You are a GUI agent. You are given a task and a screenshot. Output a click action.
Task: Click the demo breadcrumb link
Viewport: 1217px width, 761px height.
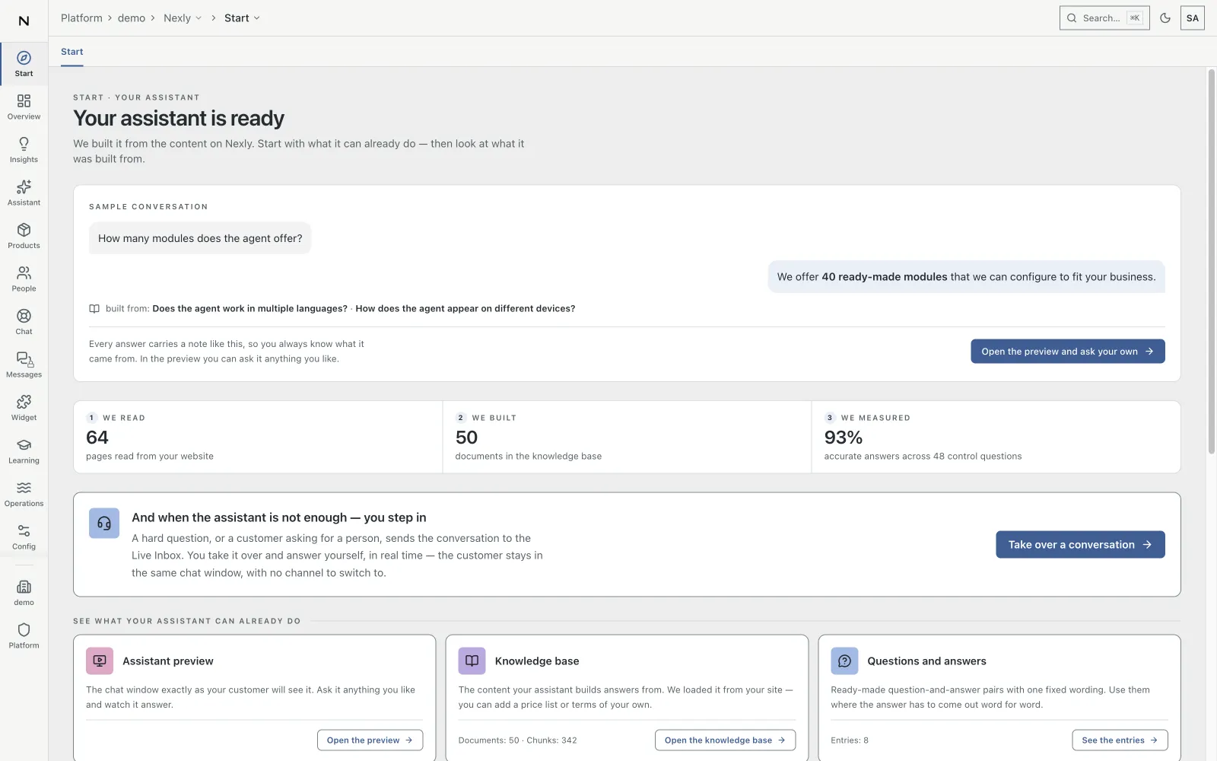(132, 18)
